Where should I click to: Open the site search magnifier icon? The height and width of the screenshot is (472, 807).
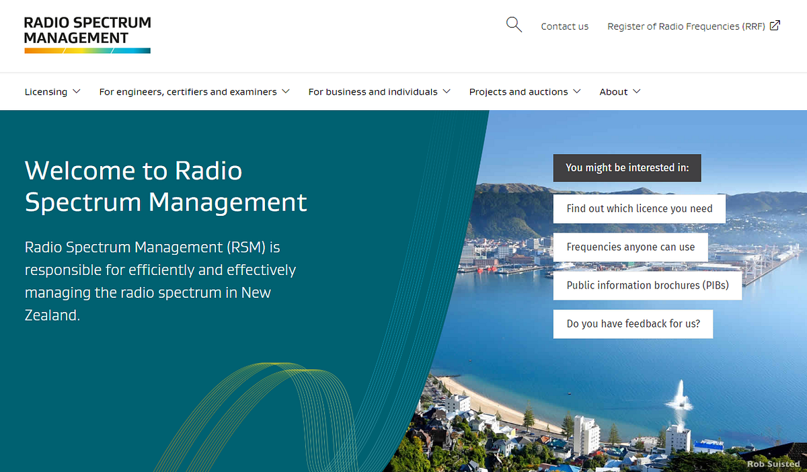coord(513,24)
